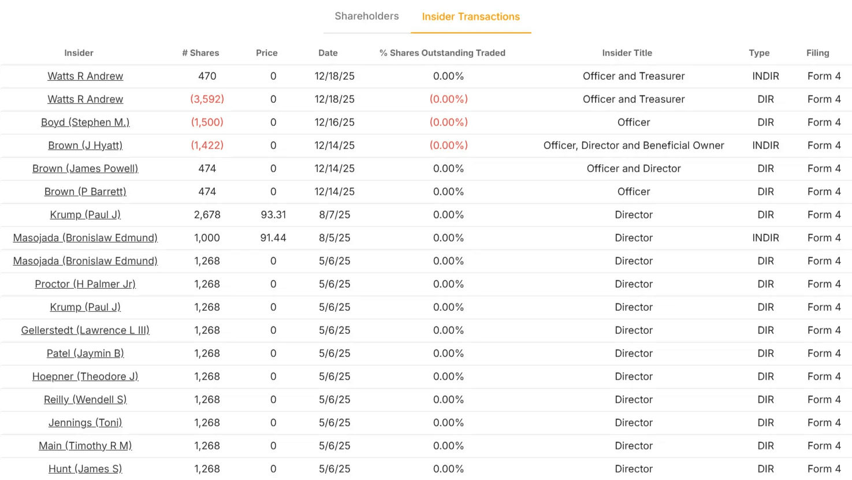Open Hunt (James S) insider link
Viewport: 852px width, 480px height.
pyautogui.click(x=85, y=469)
